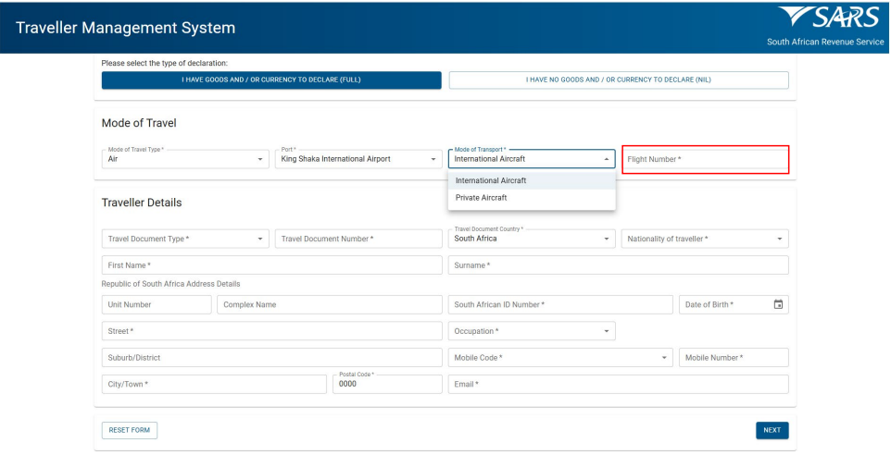Select 'I have no goods to declare (NIL)' option
This screenshot has height=455, width=891.
(x=619, y=80)
